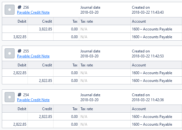Open Payable Credit Note link for journal 256
The image size is (182, 130).
pyautogui.click(x=33, y=12)
